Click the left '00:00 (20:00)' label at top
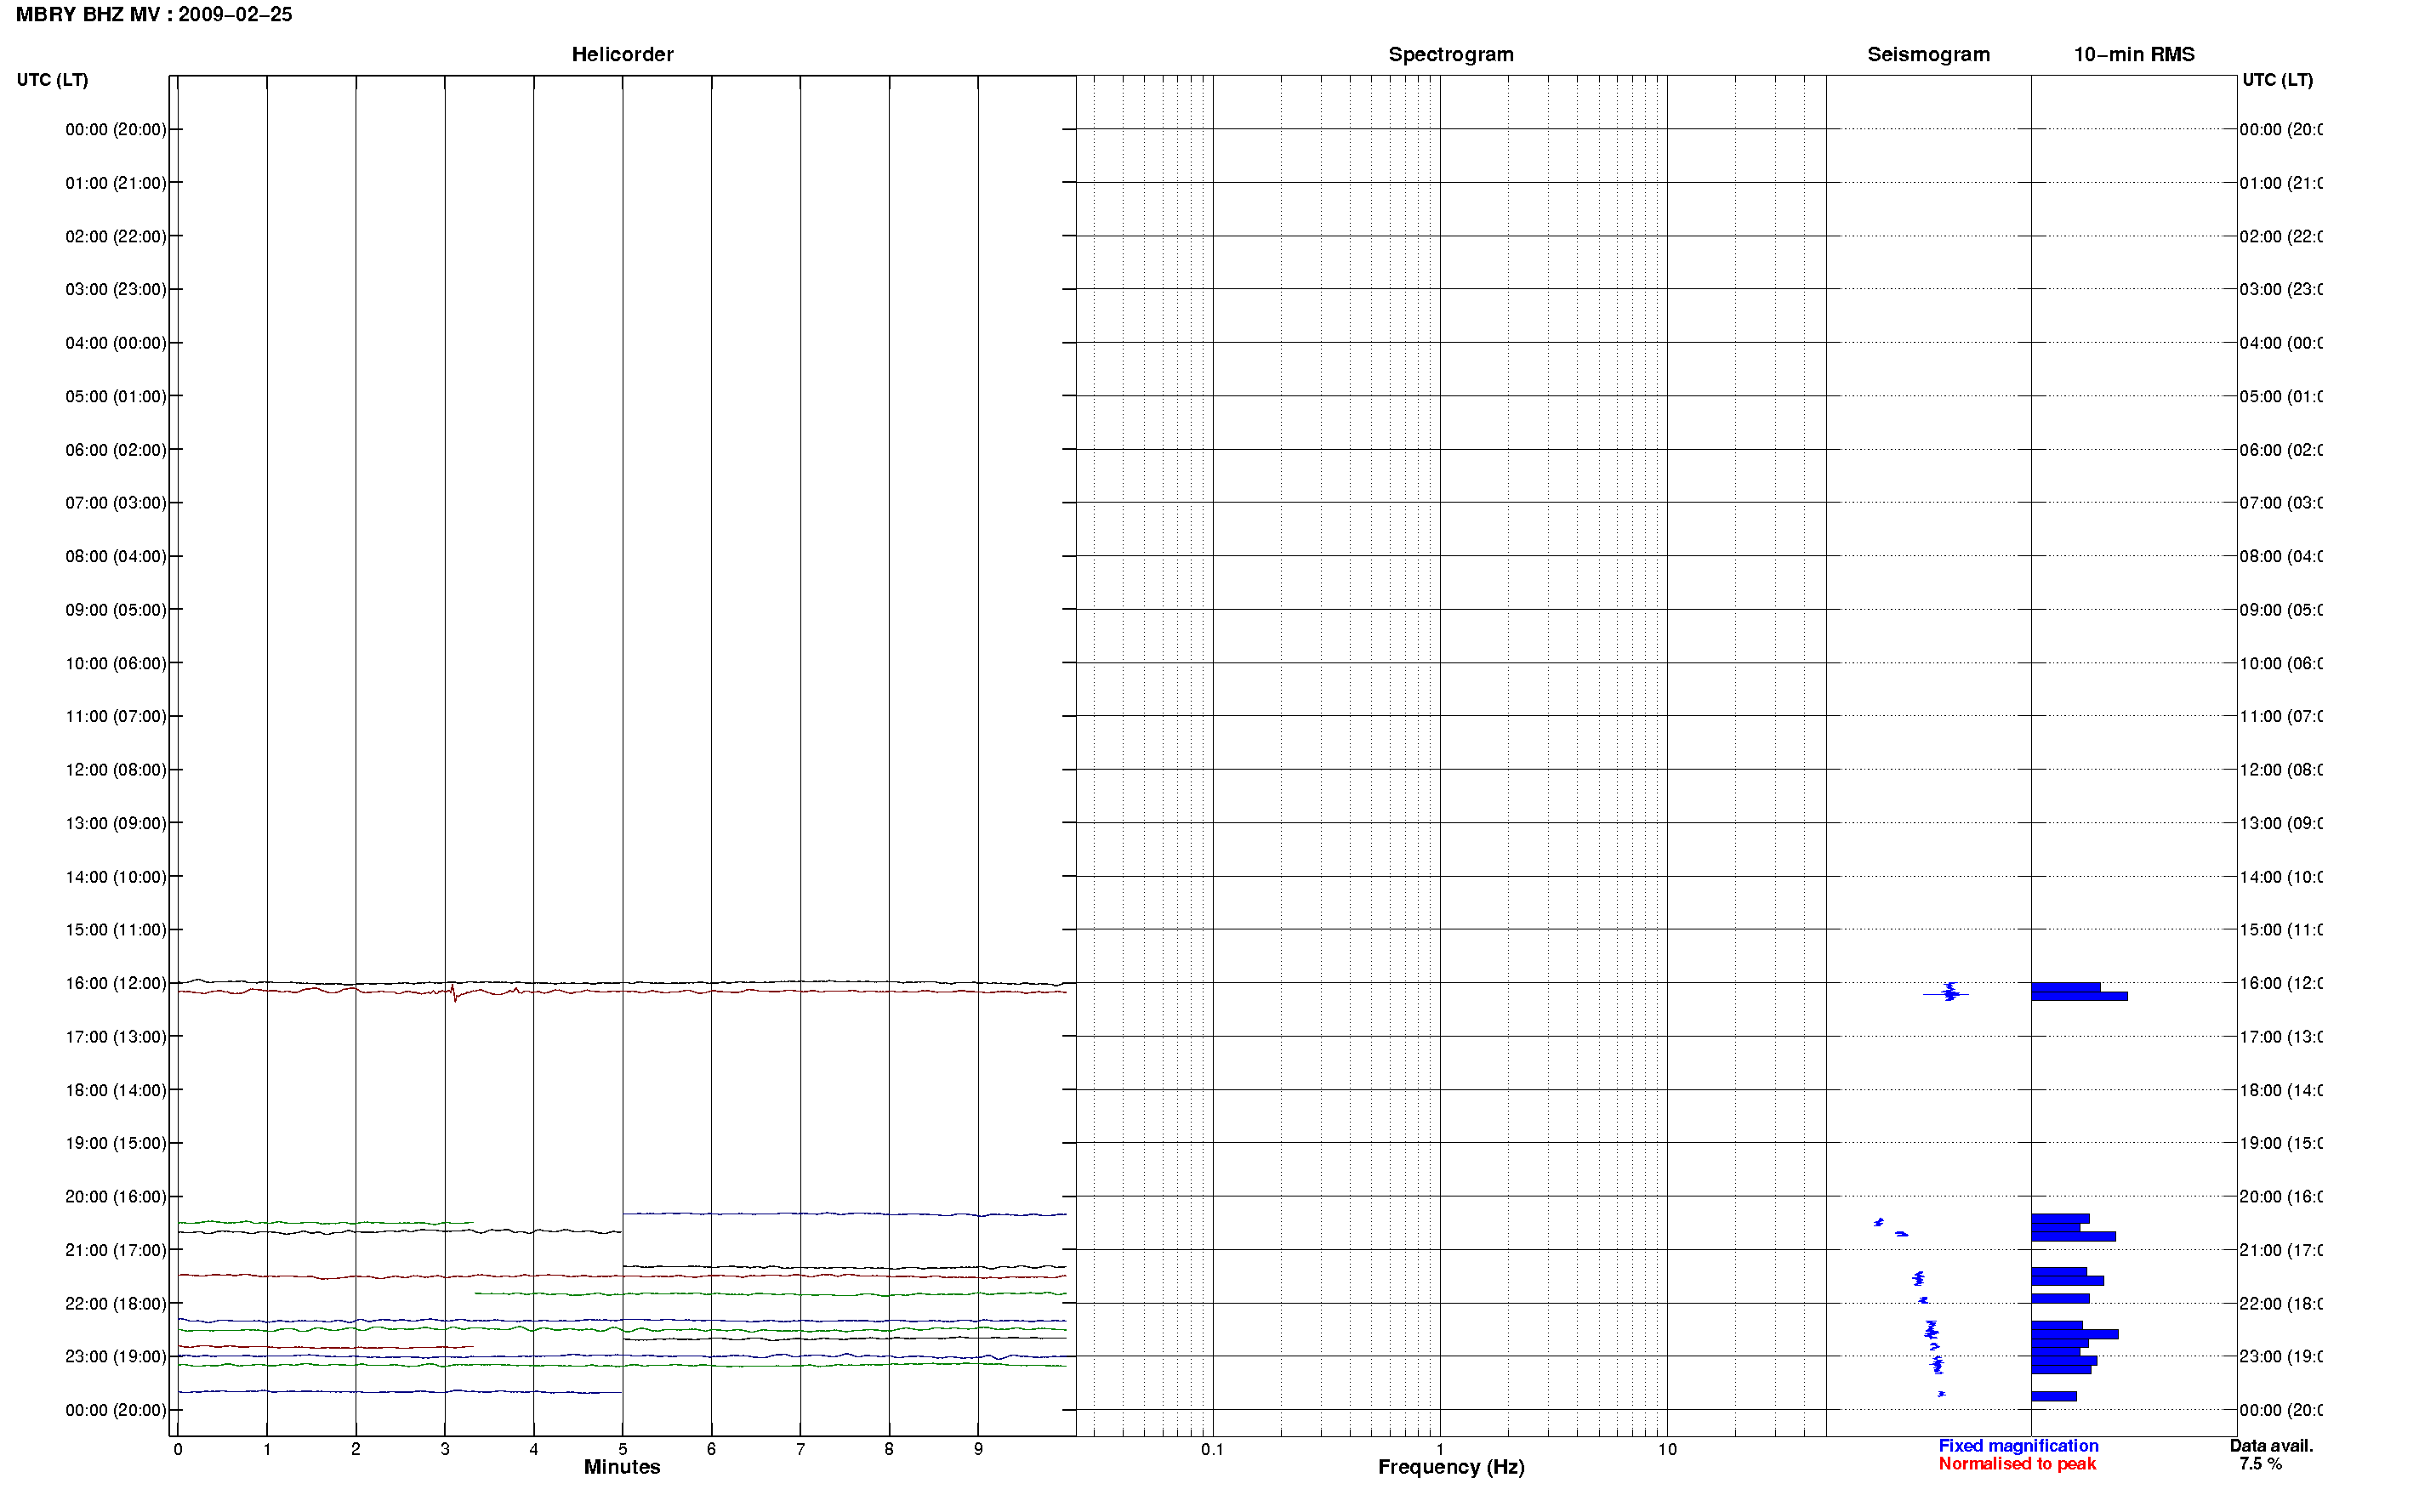The width and height of the screenshot is (2419, 1512). [116, 129]
